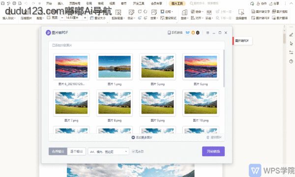Select the 图片 1.png thumbnail
The image size is (295, 177).
115,67
